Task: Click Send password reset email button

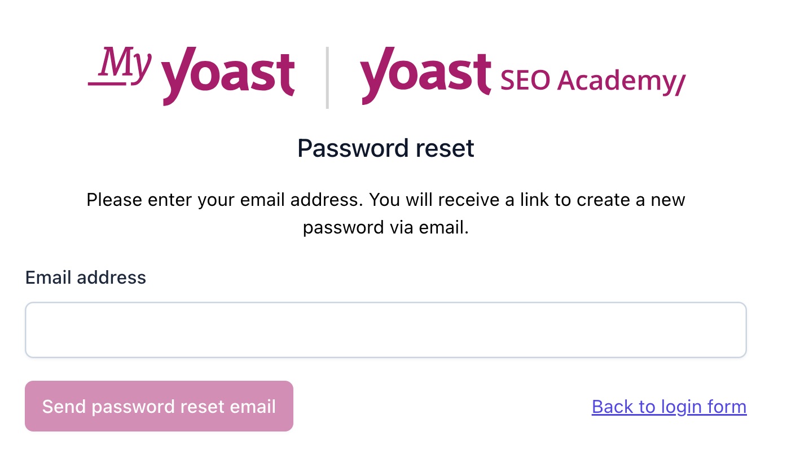Action: coord(159,406)
